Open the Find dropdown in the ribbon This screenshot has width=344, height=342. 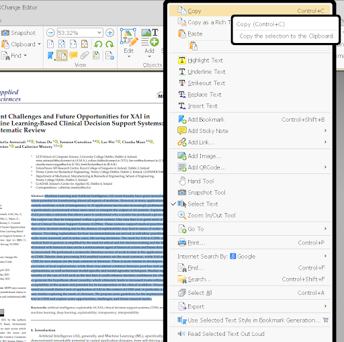click(x=14, y=56)
